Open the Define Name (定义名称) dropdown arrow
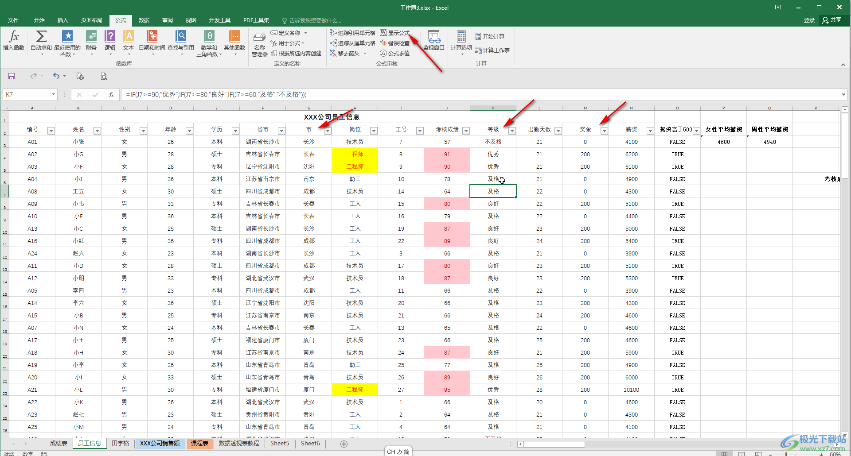 pyautogui.click(x=305, y=33)
